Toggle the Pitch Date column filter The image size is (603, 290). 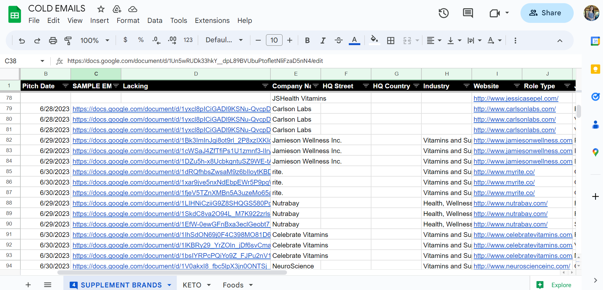(65, 86)
